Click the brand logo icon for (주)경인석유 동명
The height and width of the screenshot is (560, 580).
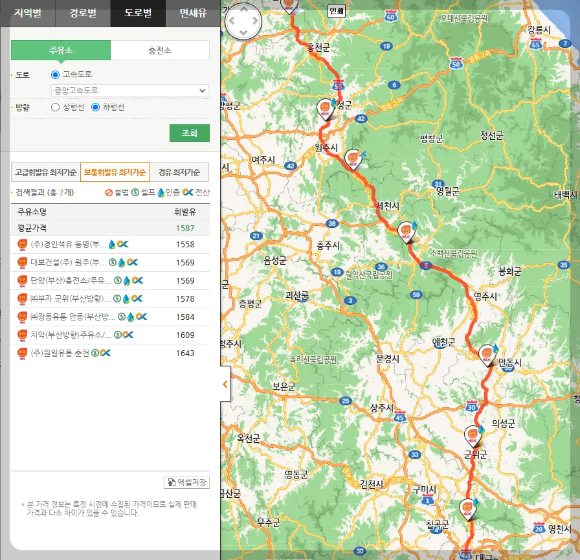(x=22, y=245)
